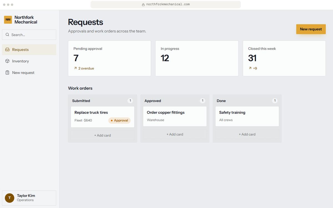Focus the Search input field
This screenshot has width=333, height=208.
29,35
